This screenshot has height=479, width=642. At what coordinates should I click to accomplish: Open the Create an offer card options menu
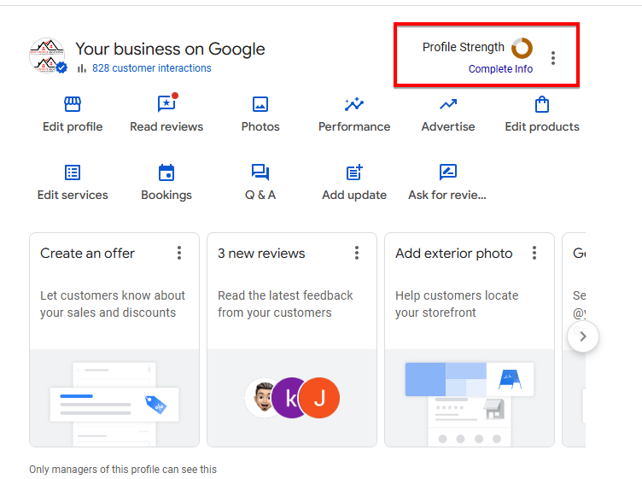(179, 253)
